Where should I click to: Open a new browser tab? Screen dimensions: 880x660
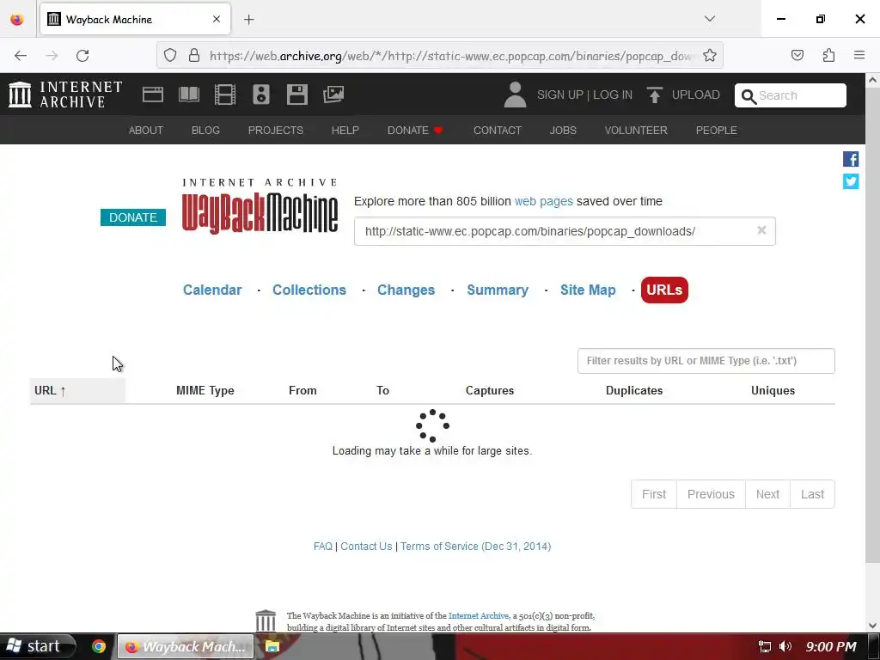tap(248, 20)
